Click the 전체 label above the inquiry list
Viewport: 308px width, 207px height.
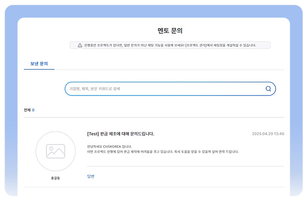coord(27,110)
